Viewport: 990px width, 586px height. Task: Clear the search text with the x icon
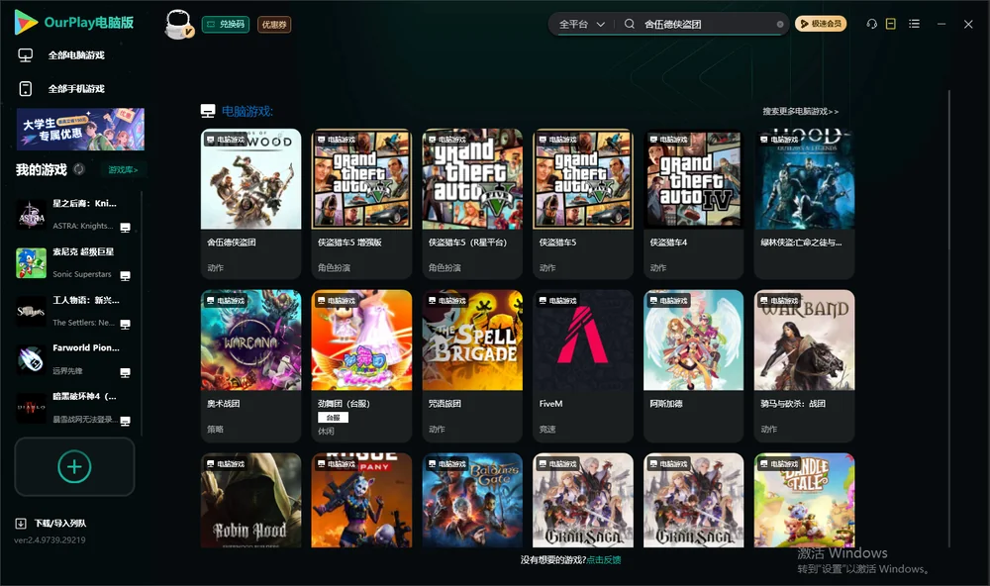pos(780,24)
